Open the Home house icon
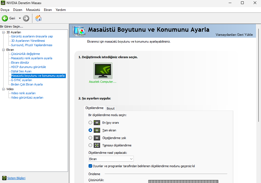 (39, 18)
